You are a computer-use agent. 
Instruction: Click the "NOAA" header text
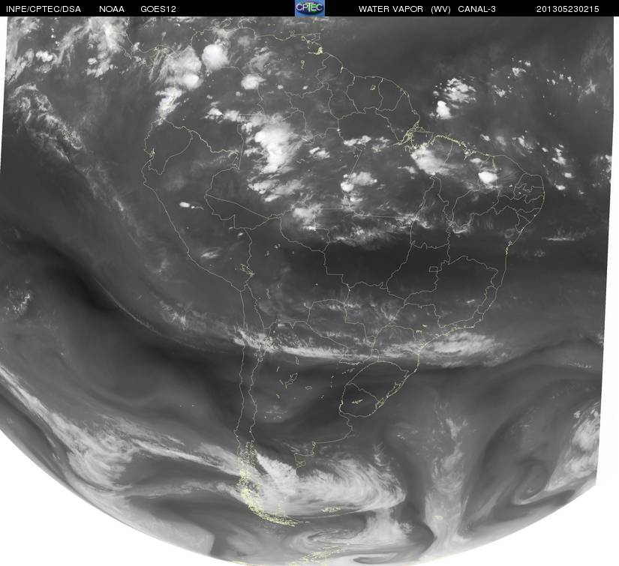click(112, 9)
